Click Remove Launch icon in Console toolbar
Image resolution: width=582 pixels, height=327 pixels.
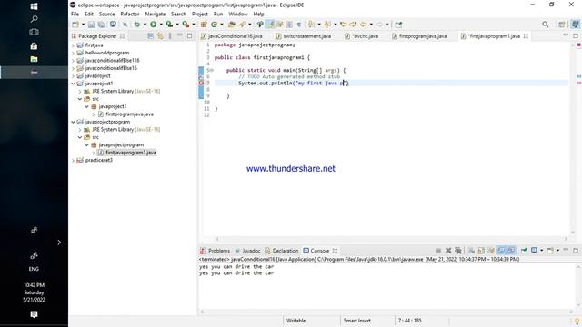pyautogui.click(x=448, y=251)
